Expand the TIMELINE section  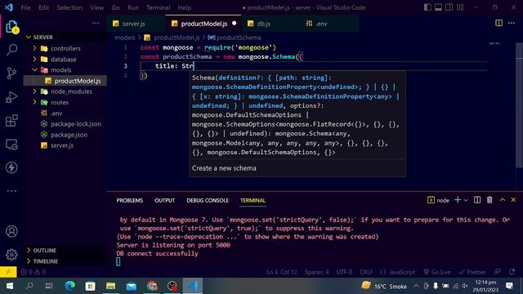coord(65,261)
